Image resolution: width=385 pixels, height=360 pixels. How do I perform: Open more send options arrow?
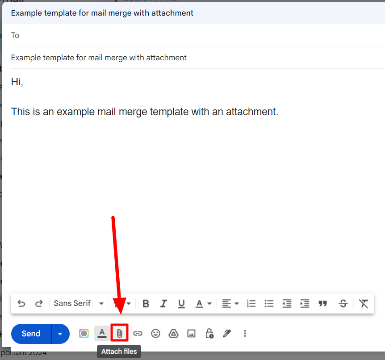[60, 334]
